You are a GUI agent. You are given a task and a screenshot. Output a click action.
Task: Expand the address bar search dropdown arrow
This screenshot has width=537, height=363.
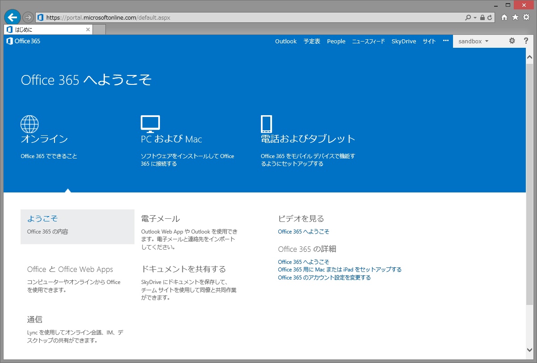coord(475,18)
